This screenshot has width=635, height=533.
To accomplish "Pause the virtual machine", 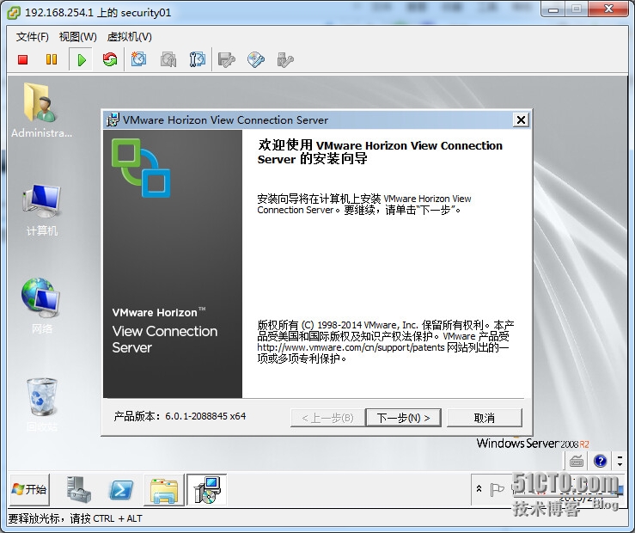I will tap(52, 60).
